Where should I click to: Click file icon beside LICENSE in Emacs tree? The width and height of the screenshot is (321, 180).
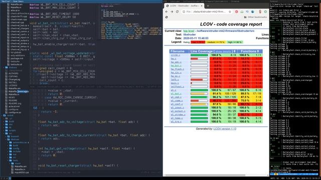(6, 85)
